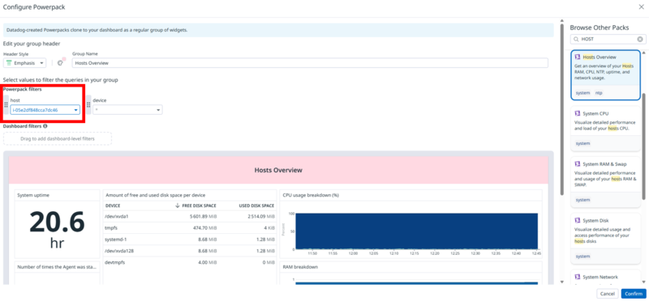Click the RAM breakdown widget title
Screen dimensions: 649x301
pyautogui.click(x=300, y=267)
